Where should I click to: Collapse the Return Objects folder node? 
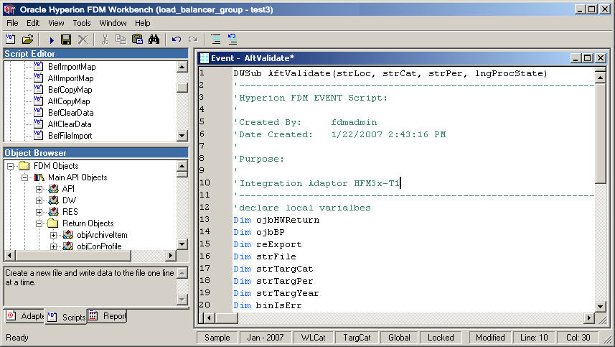click(x=39, y=223)
